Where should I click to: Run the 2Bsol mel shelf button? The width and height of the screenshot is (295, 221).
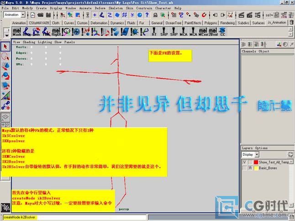[213, 32]
